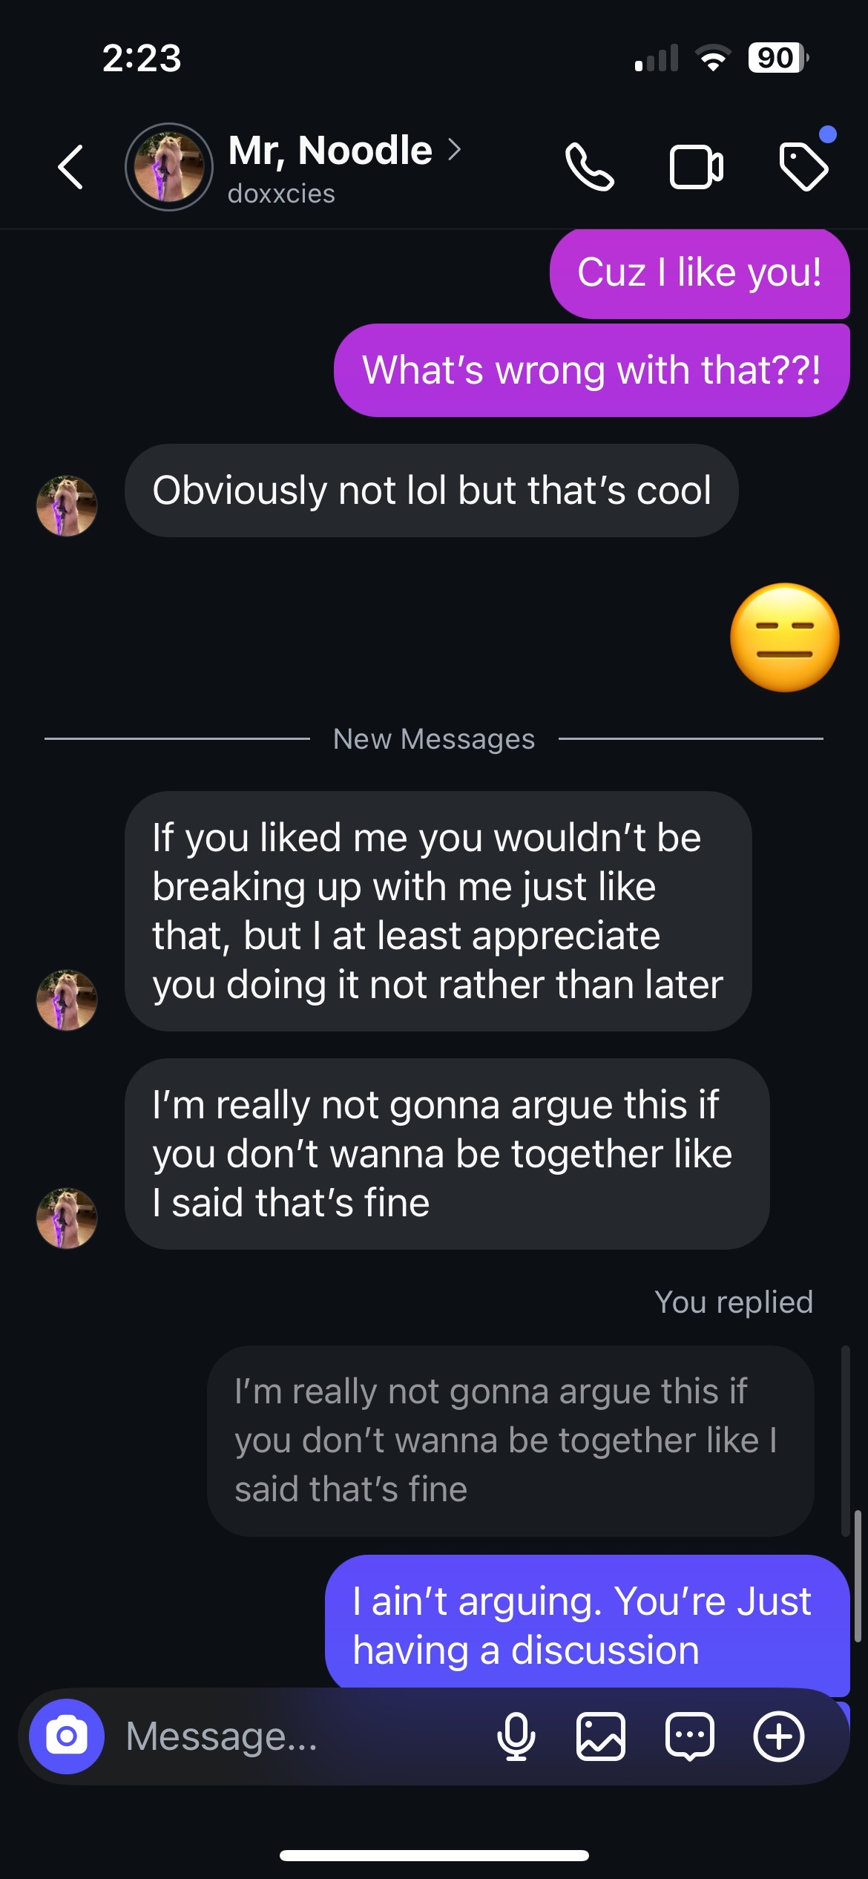Tap the doxxcies username link
The width and height of the screenshot is (868, 1879).
pyautogui.click(x=282, y=194)
